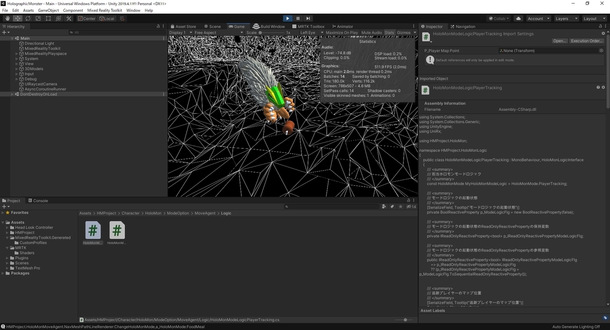Viewport: 610px width, 330px height.
Task: Open the Account dropdown
Action: [x=538, y=18]
